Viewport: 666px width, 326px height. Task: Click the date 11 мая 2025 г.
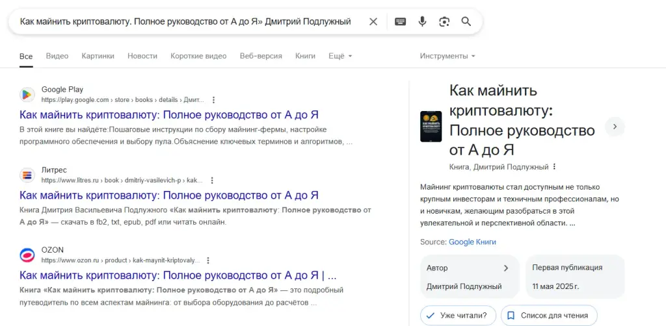coord(555,286)
